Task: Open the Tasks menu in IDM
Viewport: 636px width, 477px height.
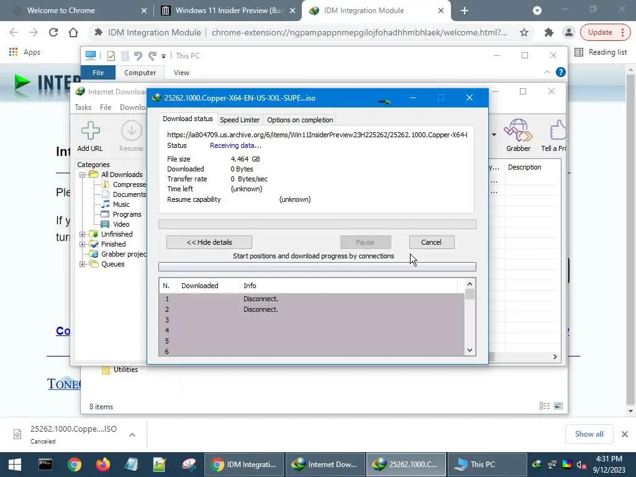Action: (83, 107)
